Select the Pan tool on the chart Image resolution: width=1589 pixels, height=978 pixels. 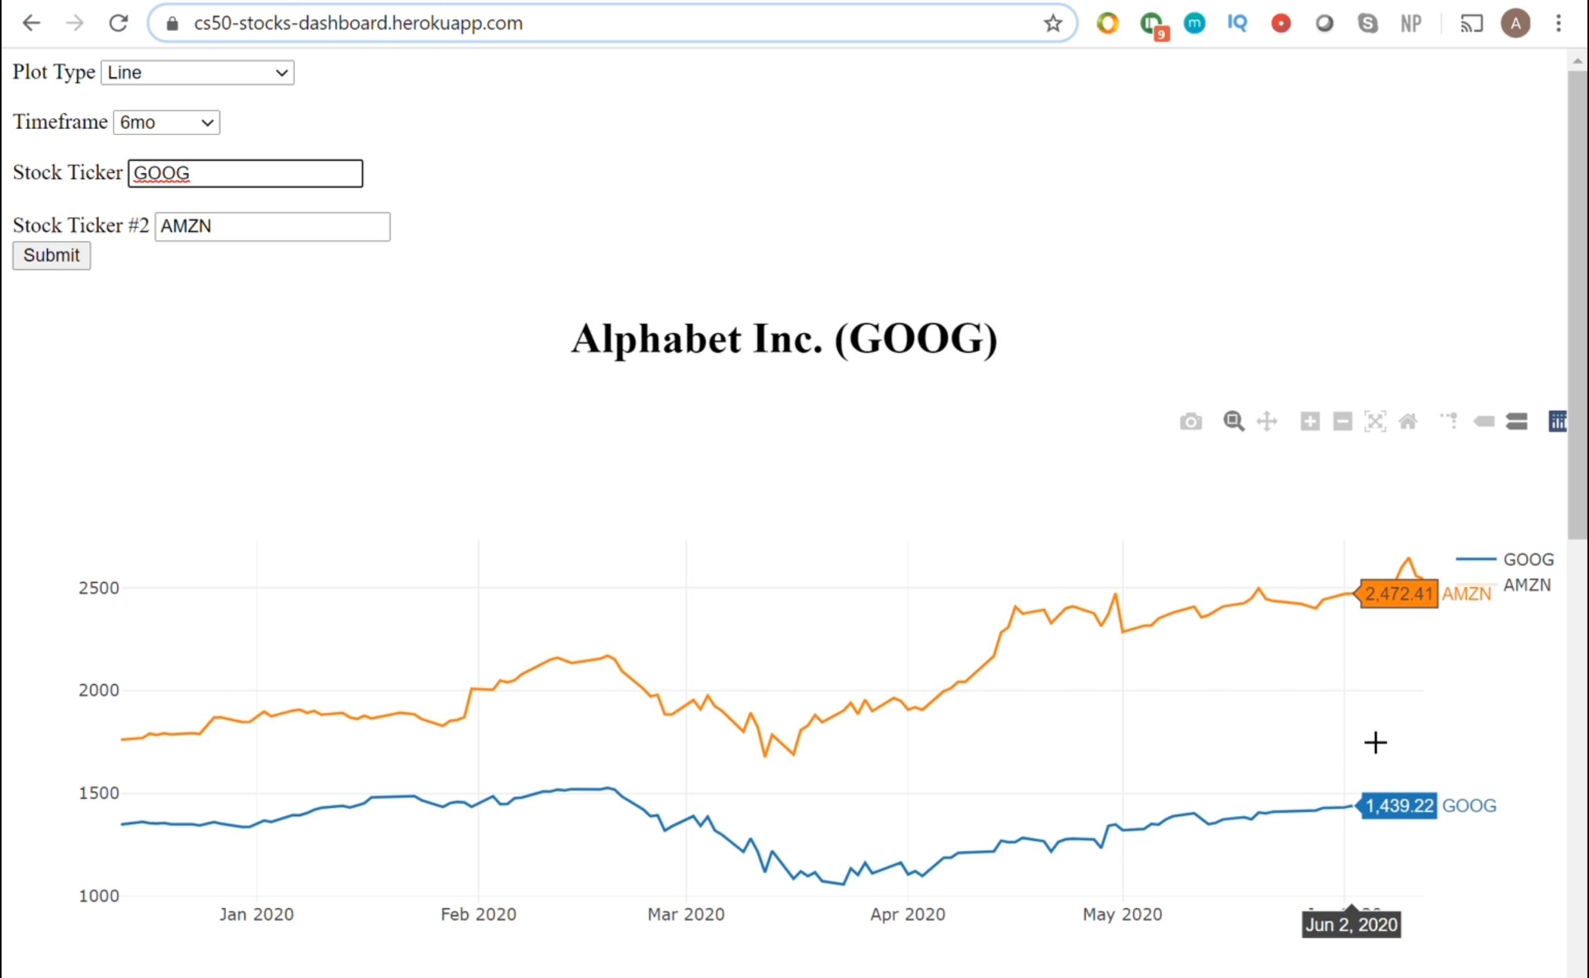tap(1267, 422)
